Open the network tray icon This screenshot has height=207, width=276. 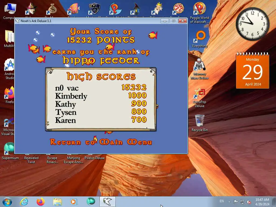coord(242,202)
